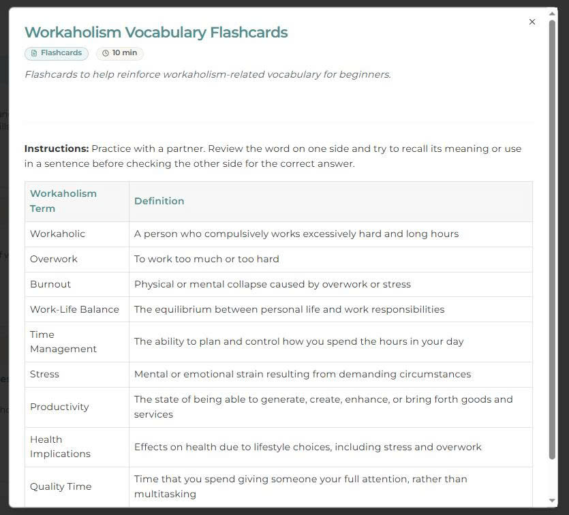Click the Workaholism Vocabulary Flashcards title

click(156, 32)
